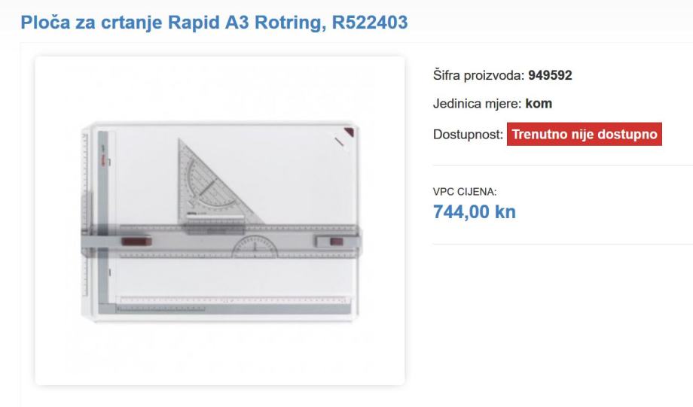The width and height of the screenshot is (693, 407).
Task: Click the Jedinica mjere label
Action: (478, 104)
